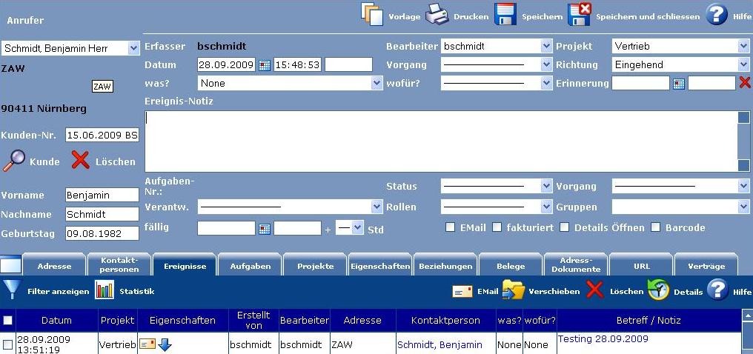Screen dimensions: 753x354
Task: Click the Vorlage template icon
Action: (371, 14)
